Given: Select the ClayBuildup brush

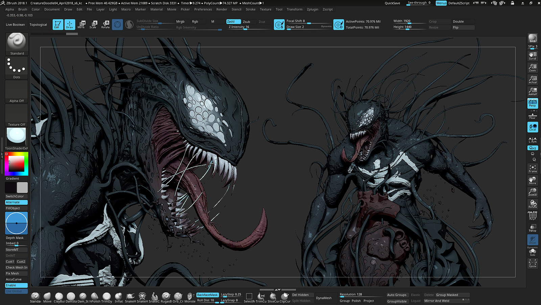Looking at the screenshot, I should point(59,297).
